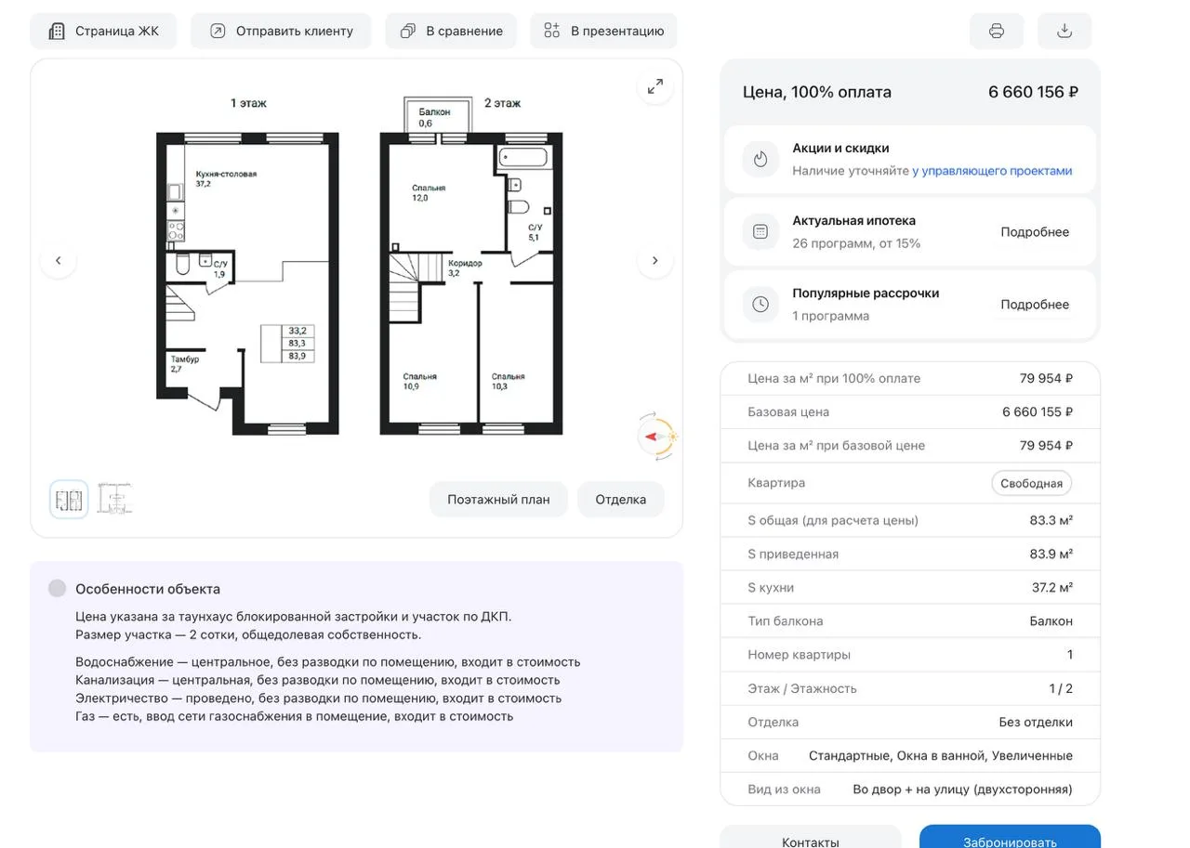The image size is (1190, 848).
Task: Click the Газ — есть description line
Action: coord(294,717)
